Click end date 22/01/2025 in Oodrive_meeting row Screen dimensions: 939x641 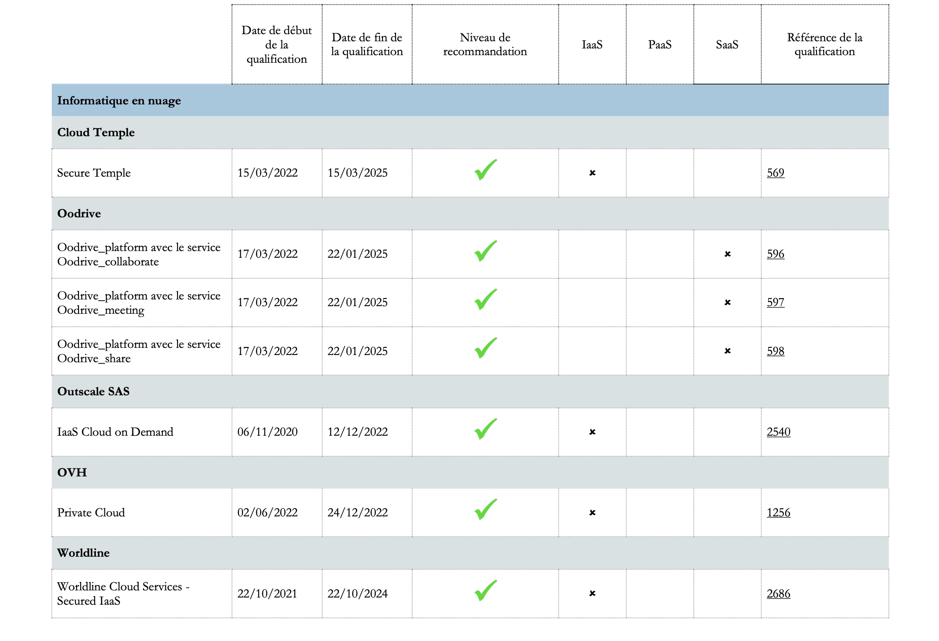click(358, 303)
